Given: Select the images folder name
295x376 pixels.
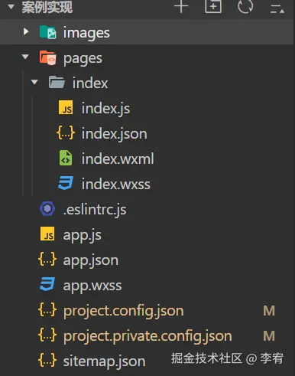Looking at the screenshot, I should [x=86, y=33].
